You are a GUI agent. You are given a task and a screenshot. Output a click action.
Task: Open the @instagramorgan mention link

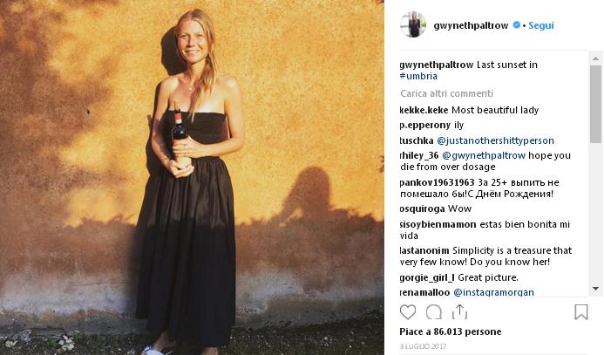[494, 292]
